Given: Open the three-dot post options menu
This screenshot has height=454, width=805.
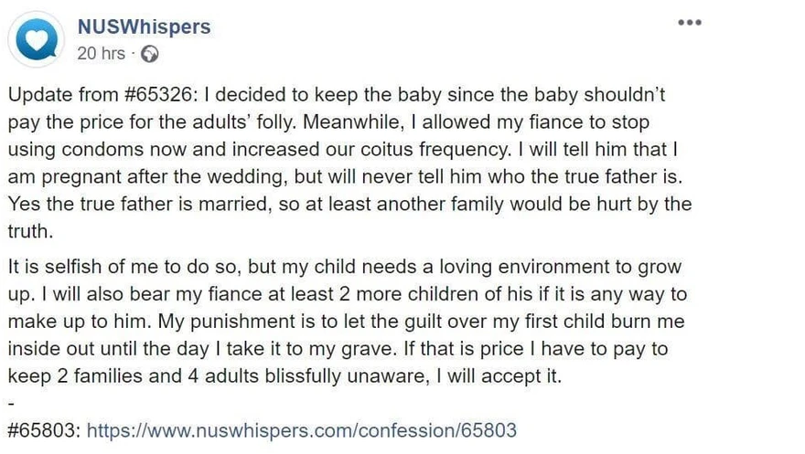Looking at the screenshot, I should coord(690,23).
